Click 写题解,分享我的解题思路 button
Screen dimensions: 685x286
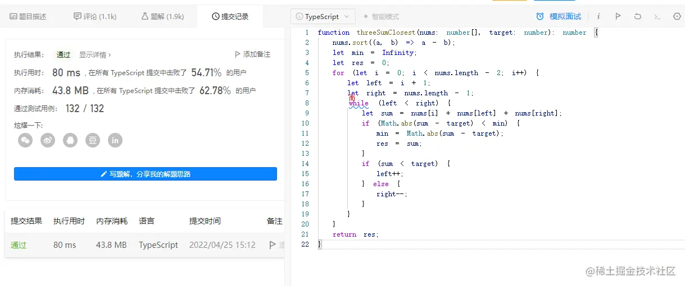tap(146, 174)
